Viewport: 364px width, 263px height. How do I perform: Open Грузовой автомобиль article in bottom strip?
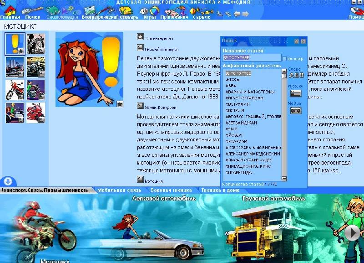click(273, 199)
